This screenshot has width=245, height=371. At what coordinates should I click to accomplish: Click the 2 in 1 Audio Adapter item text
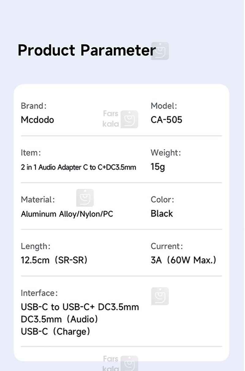click(x=78, y=167)
